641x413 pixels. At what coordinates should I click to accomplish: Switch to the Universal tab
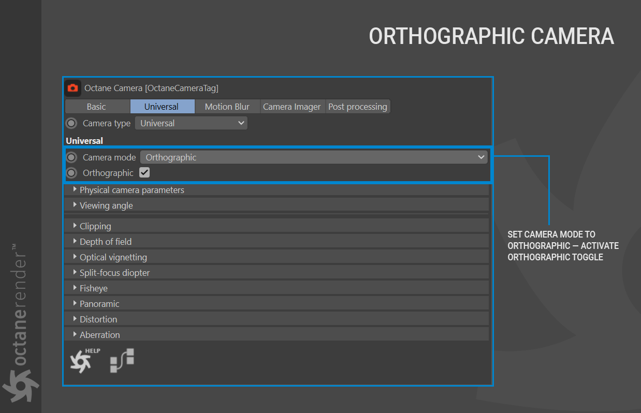click(162, 107)
